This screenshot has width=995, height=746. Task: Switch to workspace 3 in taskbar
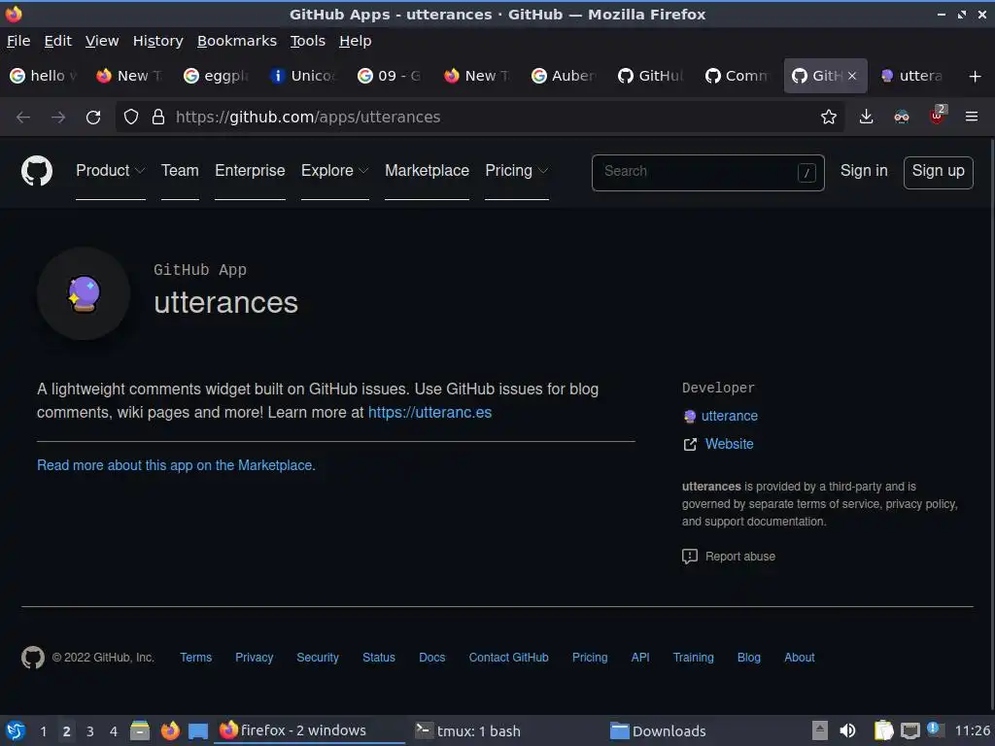point(89,731)
